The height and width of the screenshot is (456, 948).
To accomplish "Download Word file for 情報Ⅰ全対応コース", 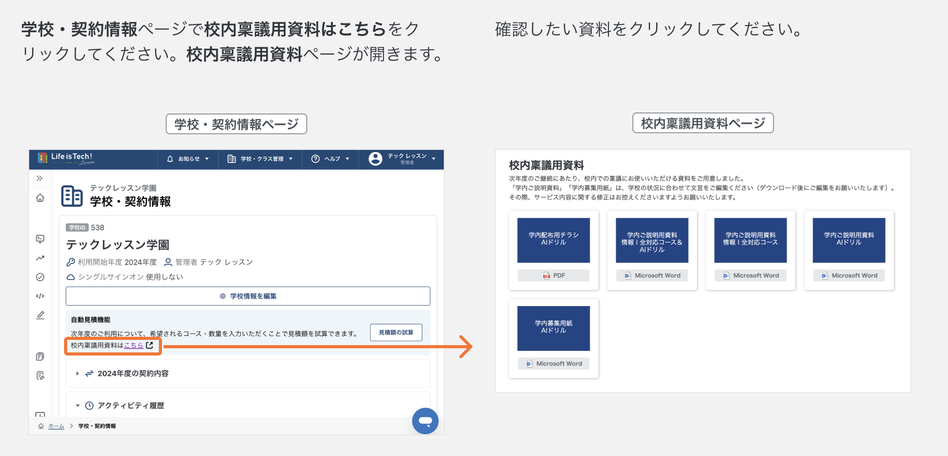I will pos(751,275).
